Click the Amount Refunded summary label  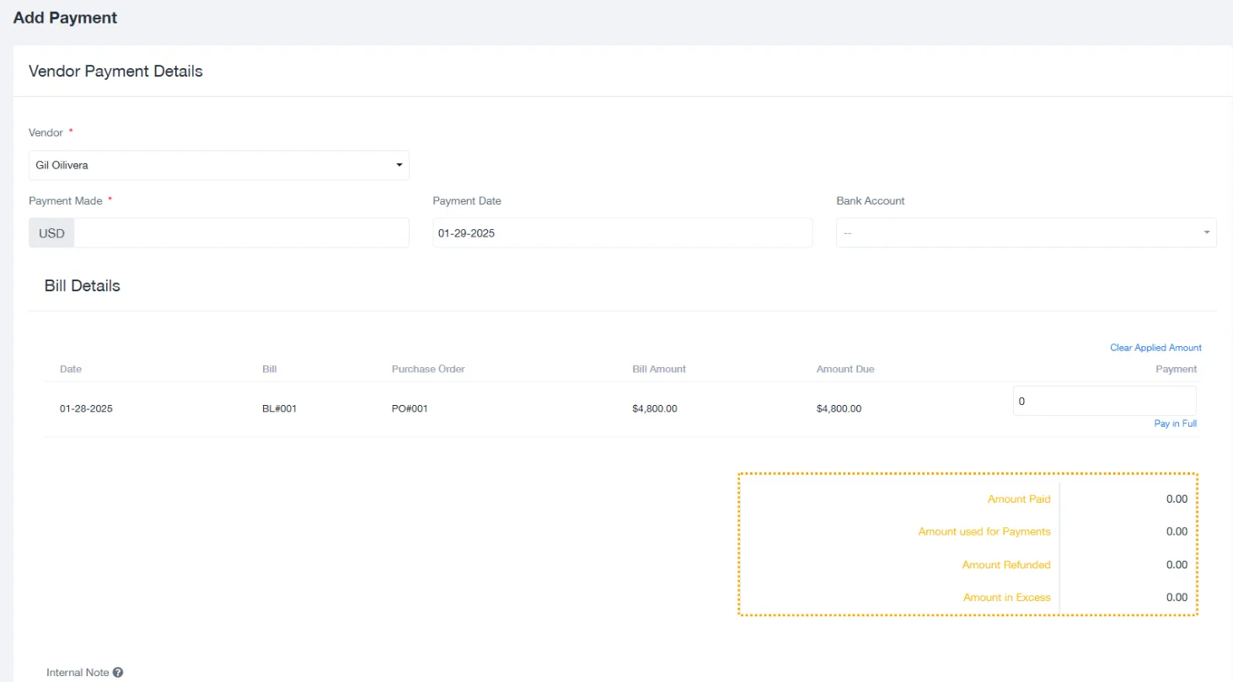click(1005, 565)
